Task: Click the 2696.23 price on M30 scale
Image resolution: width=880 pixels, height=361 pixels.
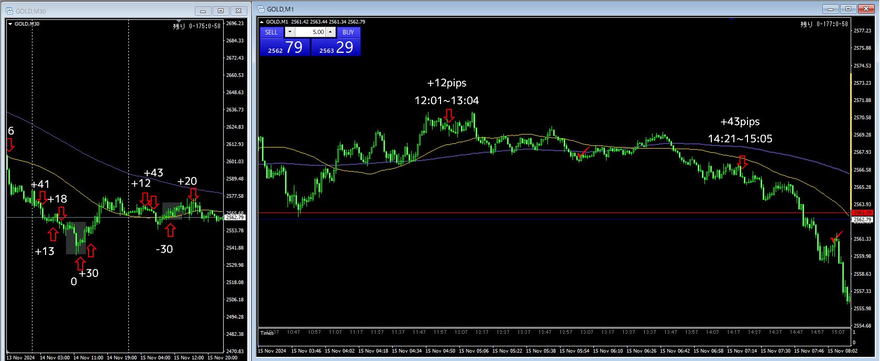Action: click(235, 24)
